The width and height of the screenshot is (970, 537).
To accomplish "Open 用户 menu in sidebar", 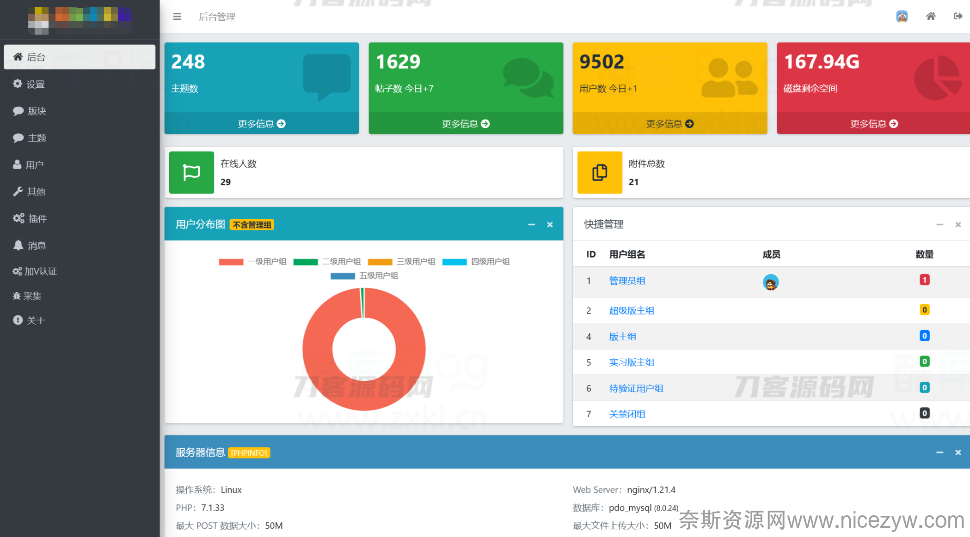I will 80,165.
